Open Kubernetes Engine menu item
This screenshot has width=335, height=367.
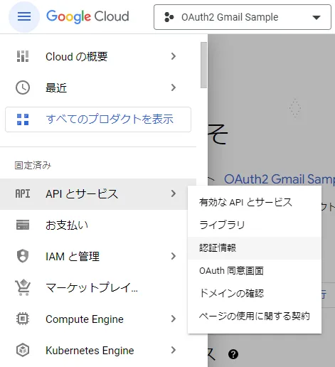click(x=98, y=350)
